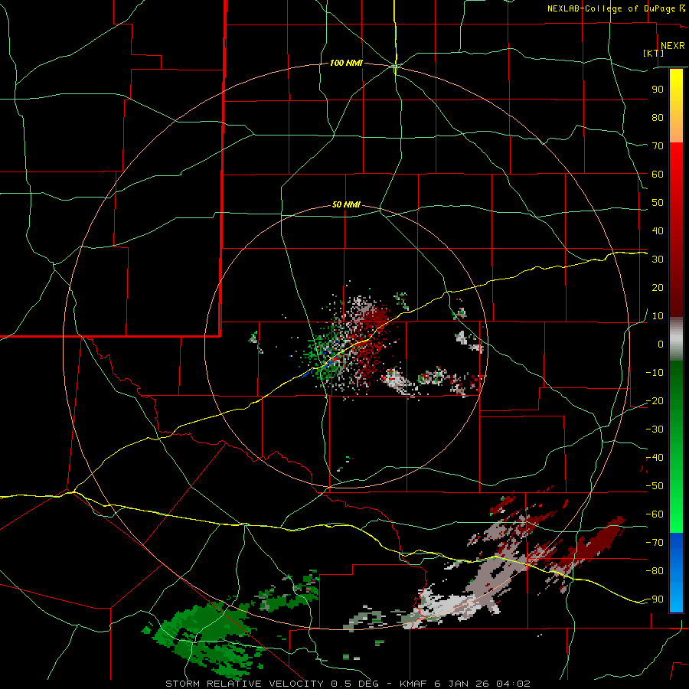Click the -50 scale value
Viewport: 689px width, 689px height.
(x=655, y=486)
